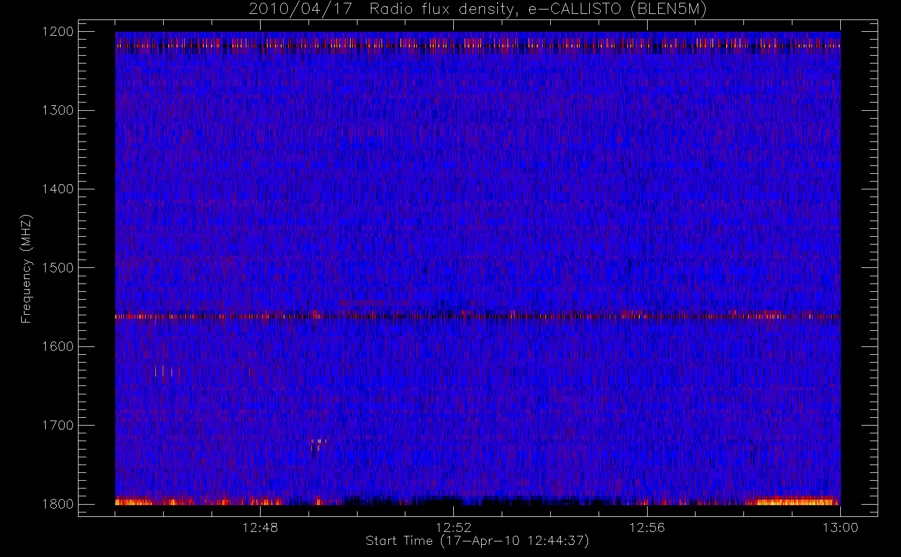Click the 1800 frequency tick label
This screenshot has height=557, width=901.
[x=58, y=504]
